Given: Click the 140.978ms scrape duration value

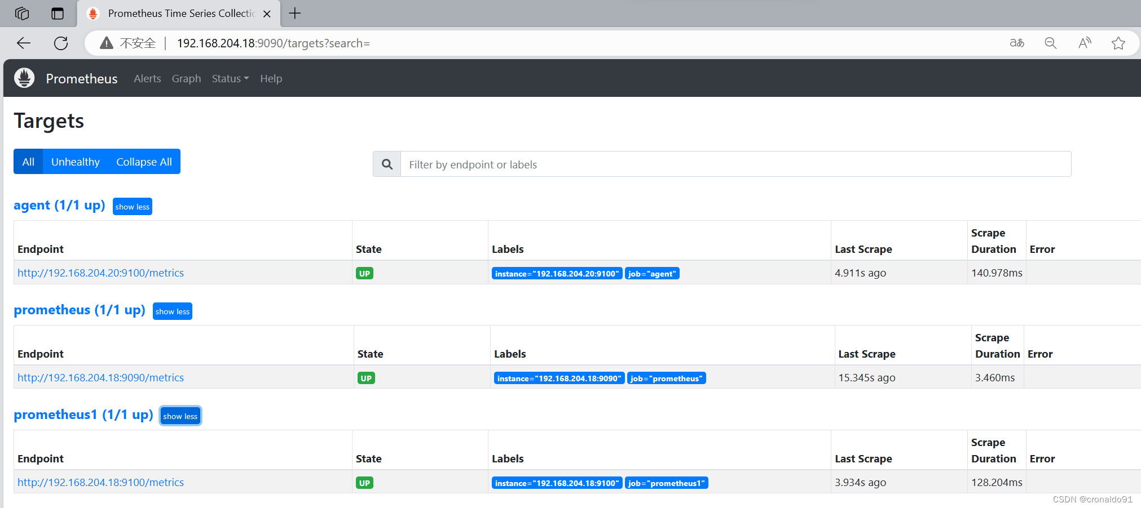Looking at the screenshot, I should (997, 273).
